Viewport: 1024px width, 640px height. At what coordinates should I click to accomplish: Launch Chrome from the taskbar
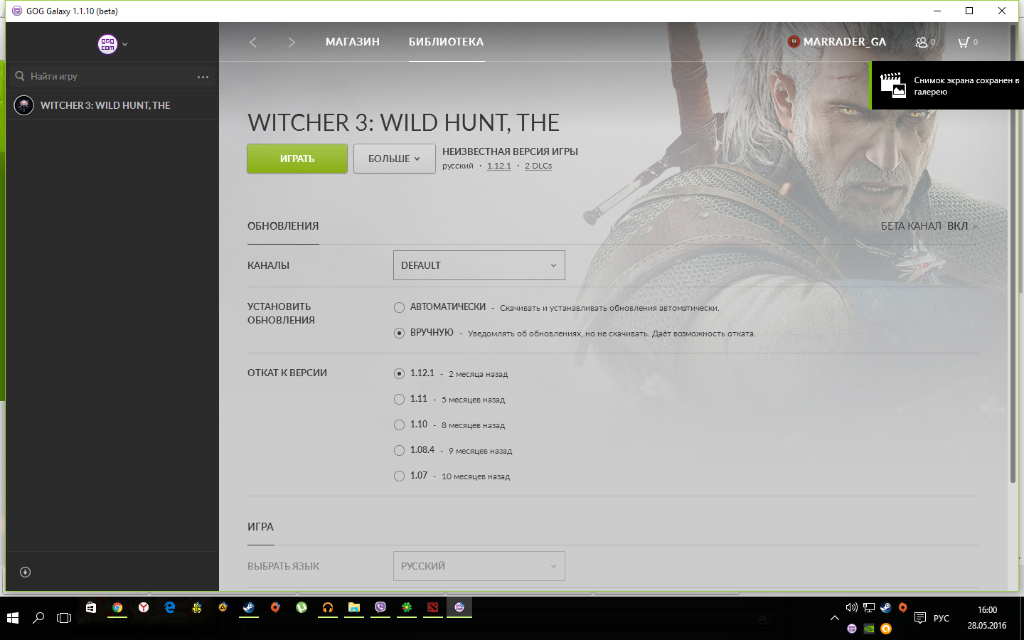click(117, 607)
